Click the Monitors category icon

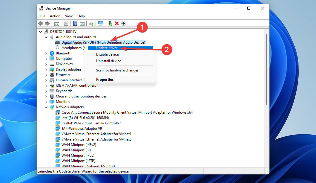coord(52,102)
